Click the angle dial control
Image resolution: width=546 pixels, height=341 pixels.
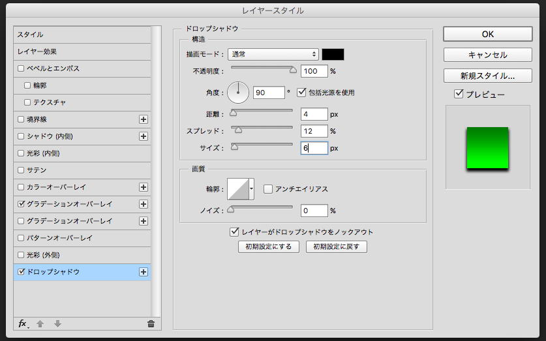(x=238, y=93)
